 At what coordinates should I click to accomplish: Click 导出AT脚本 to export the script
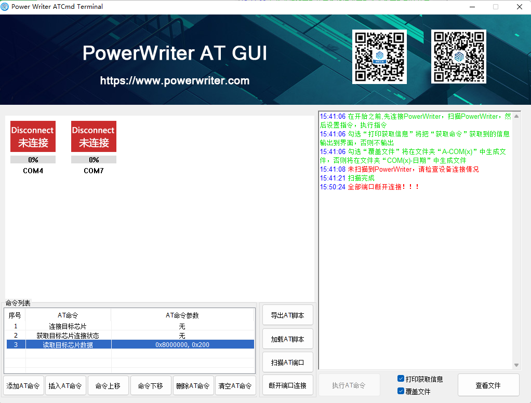287,314
